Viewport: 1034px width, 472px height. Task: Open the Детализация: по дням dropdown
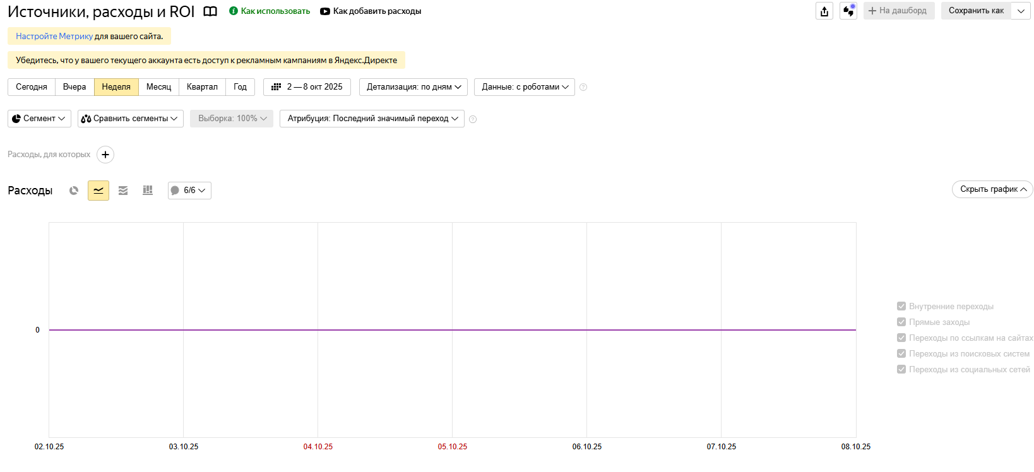pyautogui.click(x=413, y=87)
